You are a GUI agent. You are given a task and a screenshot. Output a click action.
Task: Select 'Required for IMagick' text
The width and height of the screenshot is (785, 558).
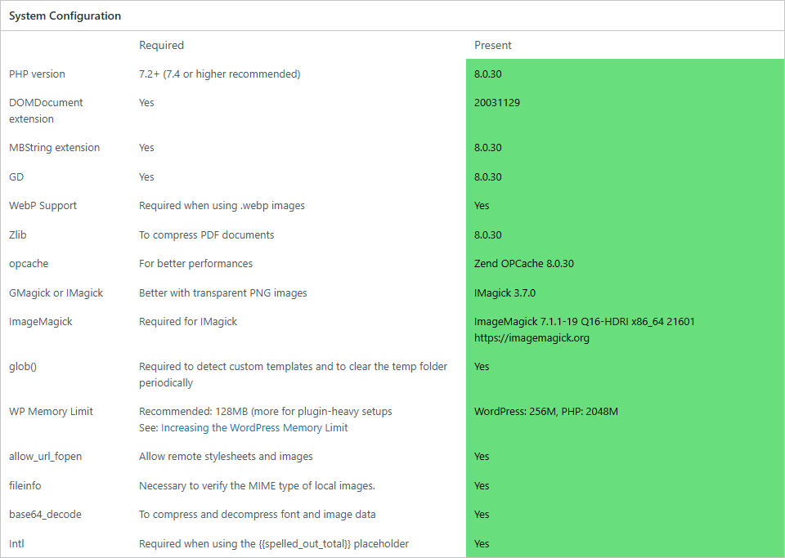pyautogui.click(x=188, y=322)
